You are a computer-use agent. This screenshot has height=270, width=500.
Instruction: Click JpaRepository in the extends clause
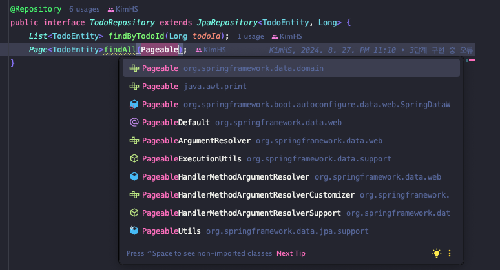point(227,23)
